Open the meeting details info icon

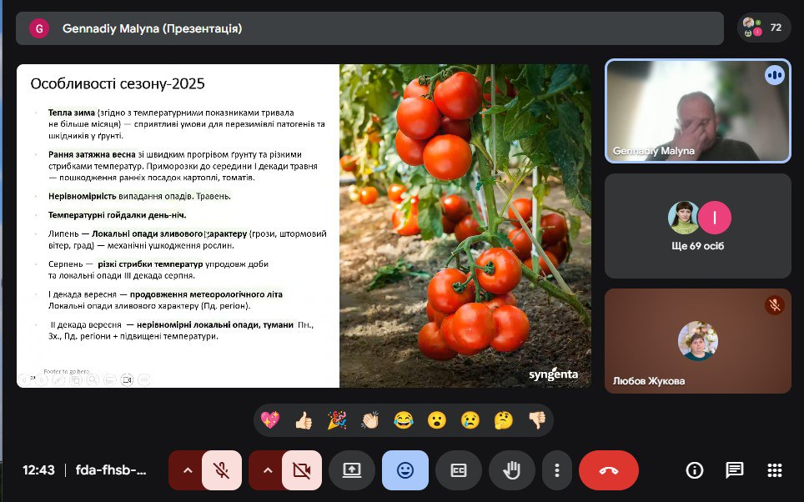coord(694,470)
